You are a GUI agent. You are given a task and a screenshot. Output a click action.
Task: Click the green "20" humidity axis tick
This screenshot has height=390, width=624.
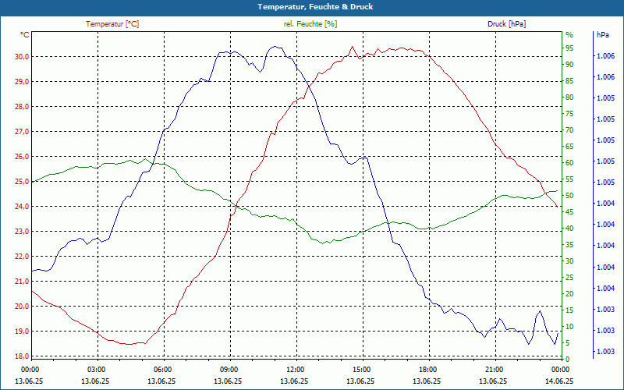[569, 294]
